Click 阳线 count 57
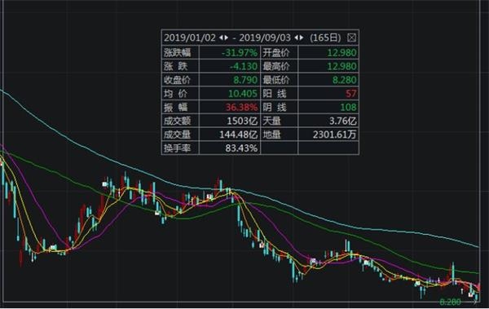Screen dimensions: 489x309 coord(350,94)
